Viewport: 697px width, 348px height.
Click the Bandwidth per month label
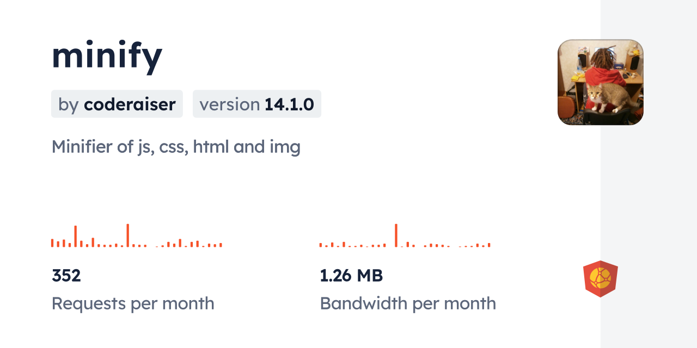coord(408,303)
